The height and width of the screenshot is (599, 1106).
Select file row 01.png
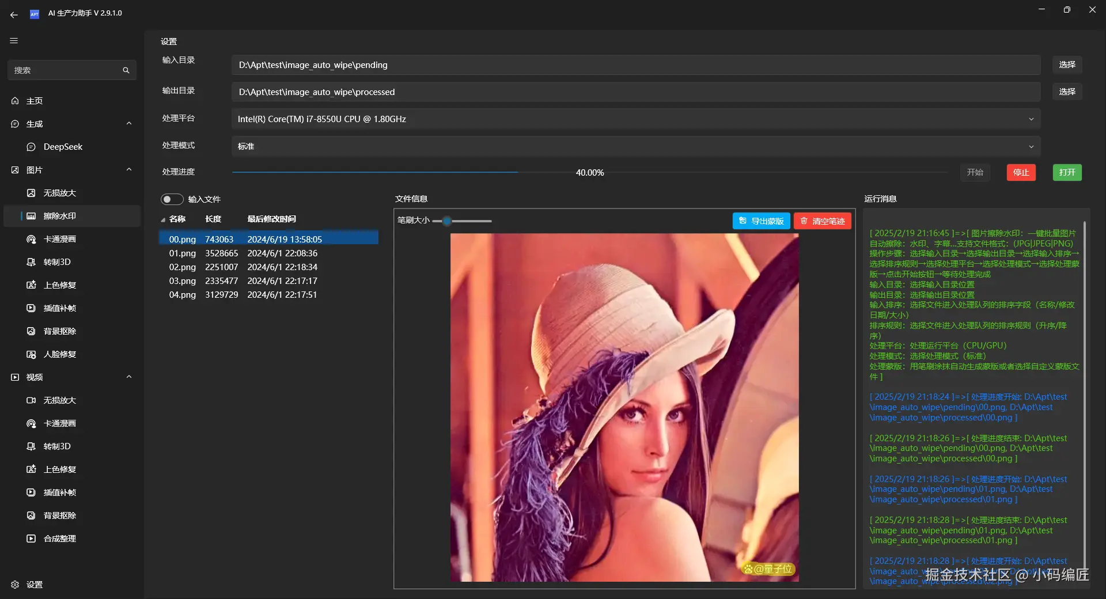[268, 253]
